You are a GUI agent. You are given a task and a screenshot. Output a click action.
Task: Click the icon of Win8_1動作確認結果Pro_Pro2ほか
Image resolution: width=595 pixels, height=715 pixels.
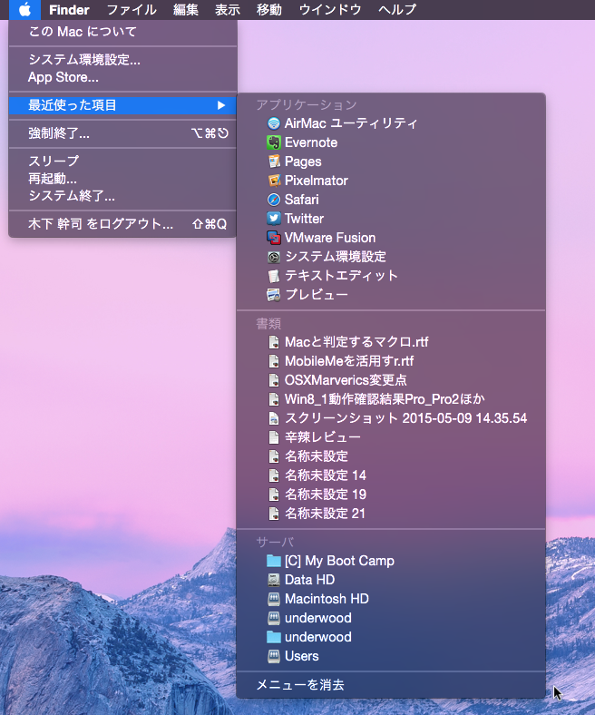point(274,399)
